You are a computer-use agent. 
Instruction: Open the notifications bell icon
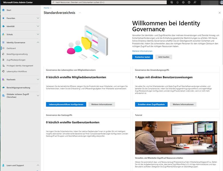pos(177,2)
